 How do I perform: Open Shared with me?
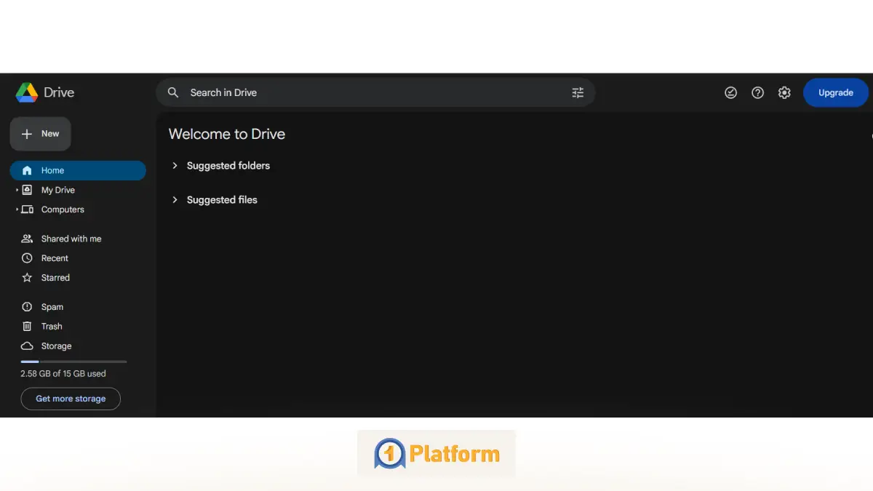(71, 239)
